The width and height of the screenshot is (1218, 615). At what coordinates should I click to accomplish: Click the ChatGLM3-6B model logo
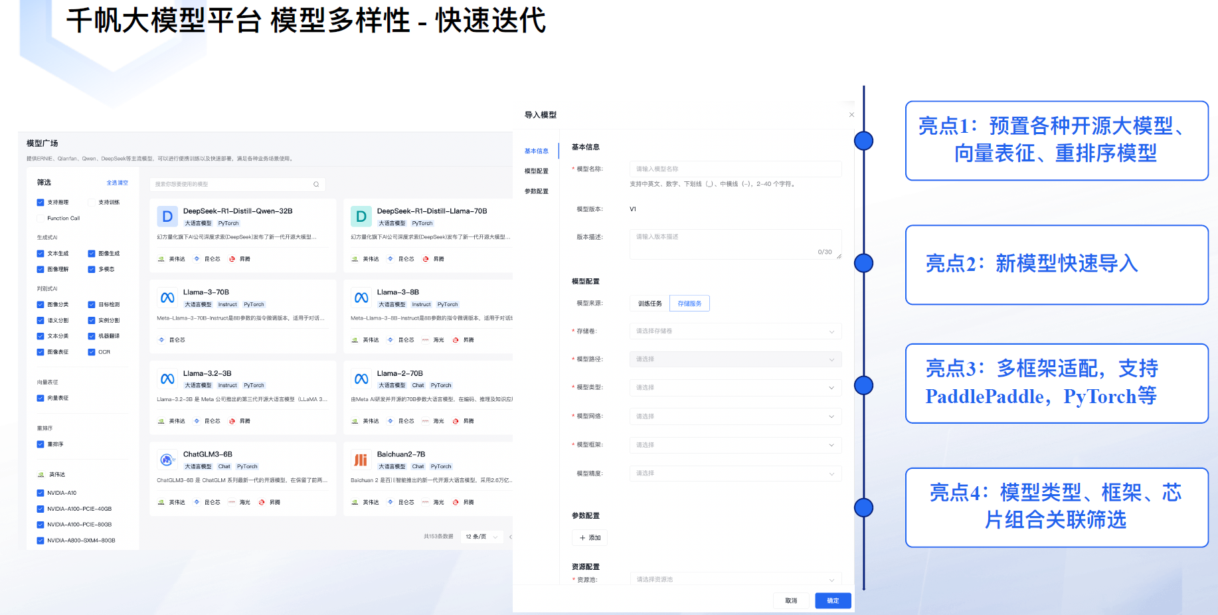point(167,460)
